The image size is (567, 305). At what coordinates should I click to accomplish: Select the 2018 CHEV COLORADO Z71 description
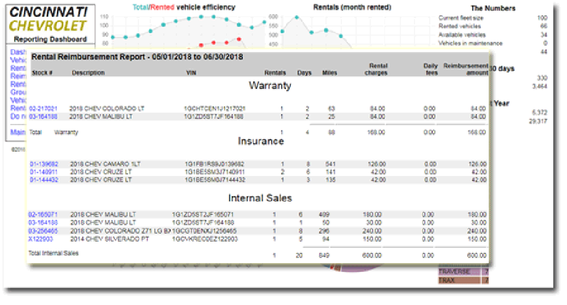point(120,231)
